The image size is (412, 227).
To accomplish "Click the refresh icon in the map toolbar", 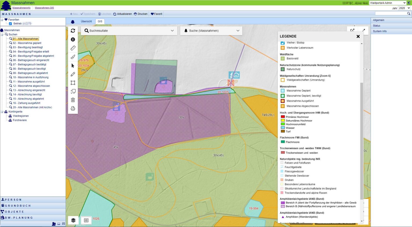I will [73, 31].
